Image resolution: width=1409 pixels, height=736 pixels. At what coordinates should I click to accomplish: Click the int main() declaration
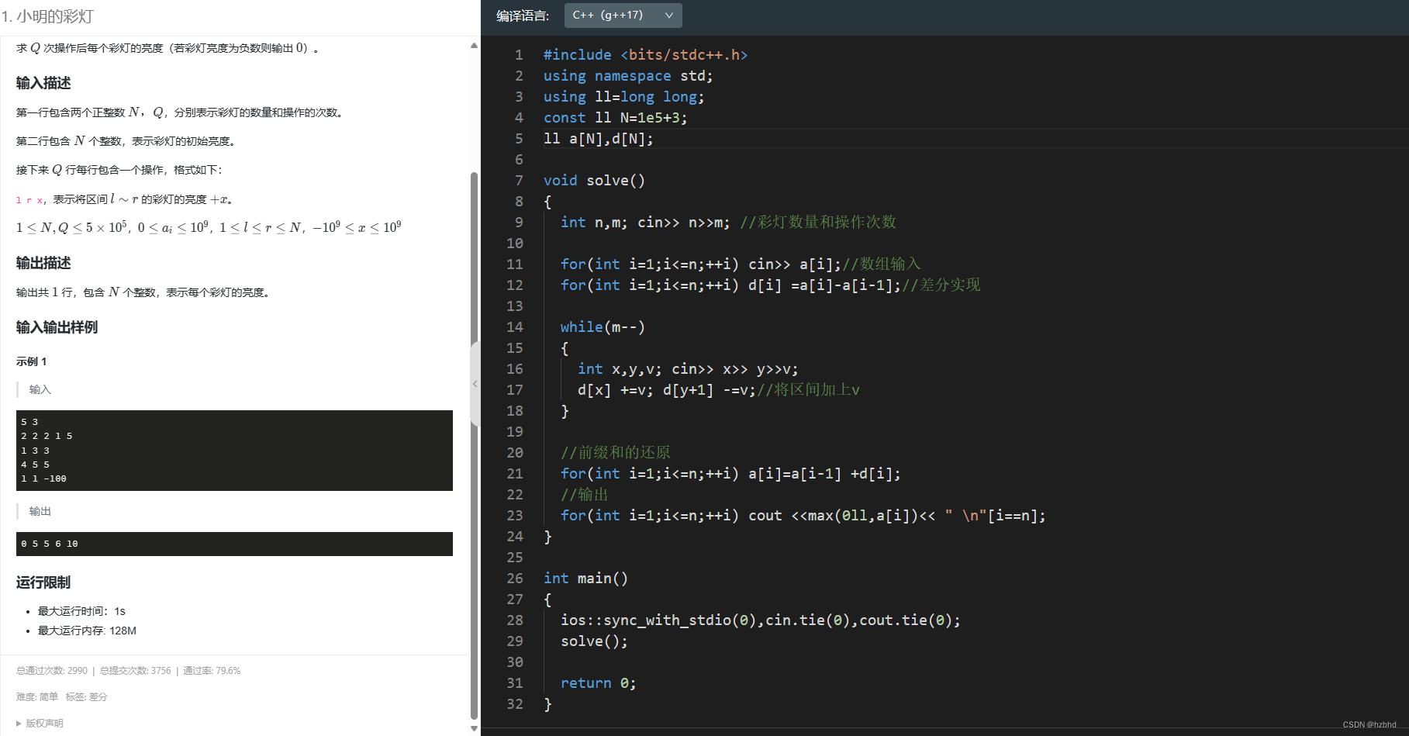(x=585, y=579)
